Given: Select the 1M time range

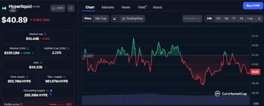Looking at the screenshot, I should pos(226,19).
